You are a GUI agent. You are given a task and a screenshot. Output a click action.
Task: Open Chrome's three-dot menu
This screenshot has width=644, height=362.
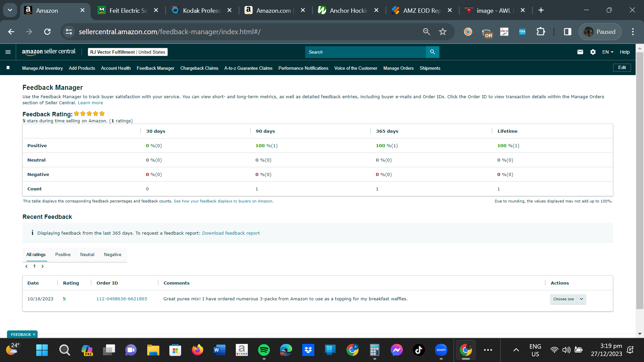pyautogui.click(x=633, y=32)
